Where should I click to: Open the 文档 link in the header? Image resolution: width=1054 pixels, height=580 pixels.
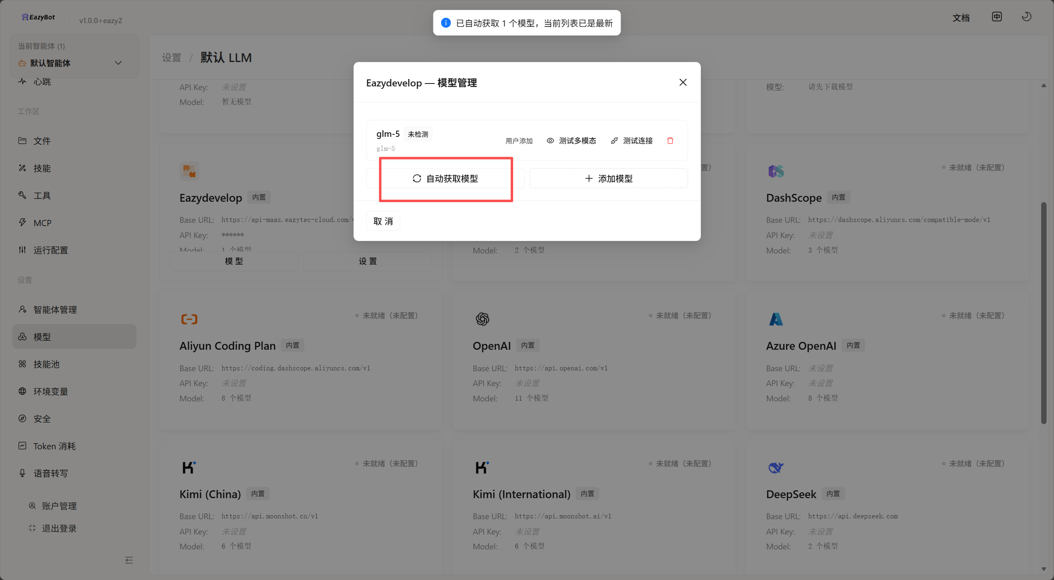coord(961,18)
